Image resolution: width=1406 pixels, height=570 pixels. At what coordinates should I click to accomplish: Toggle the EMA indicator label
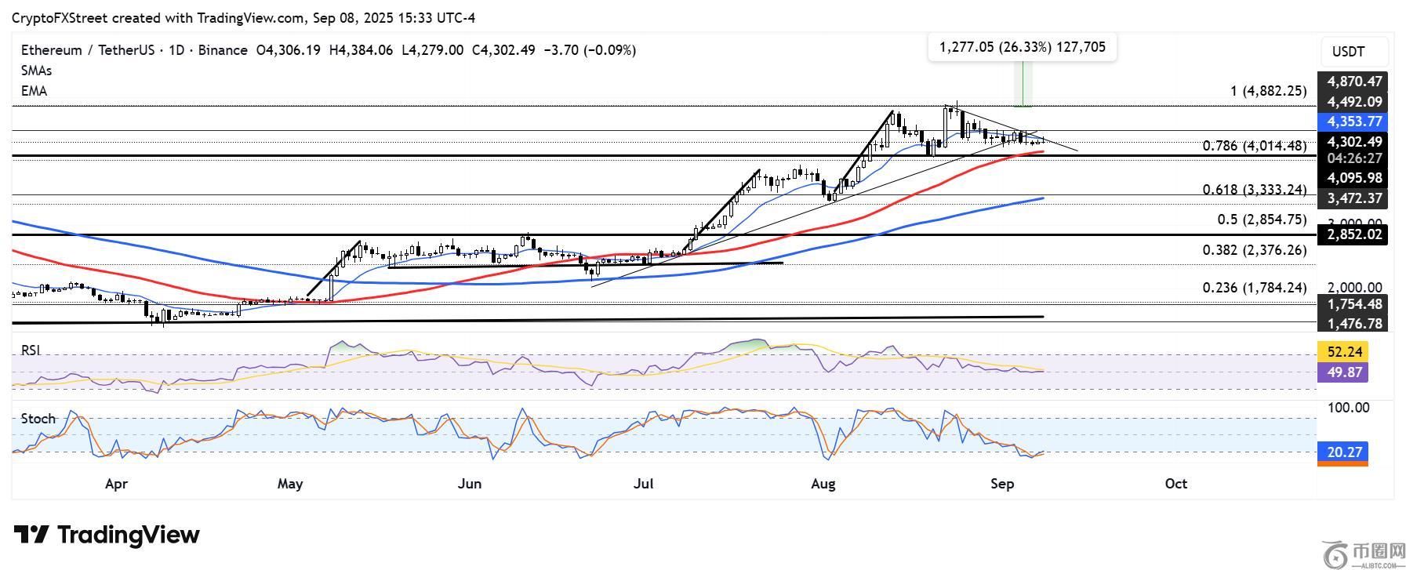click(34, 91)
